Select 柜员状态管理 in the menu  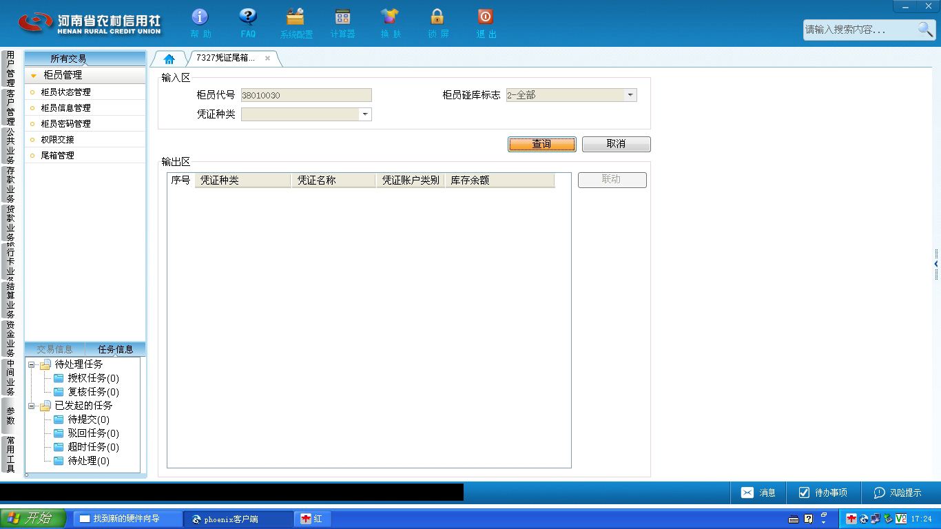tap(65, 92)
